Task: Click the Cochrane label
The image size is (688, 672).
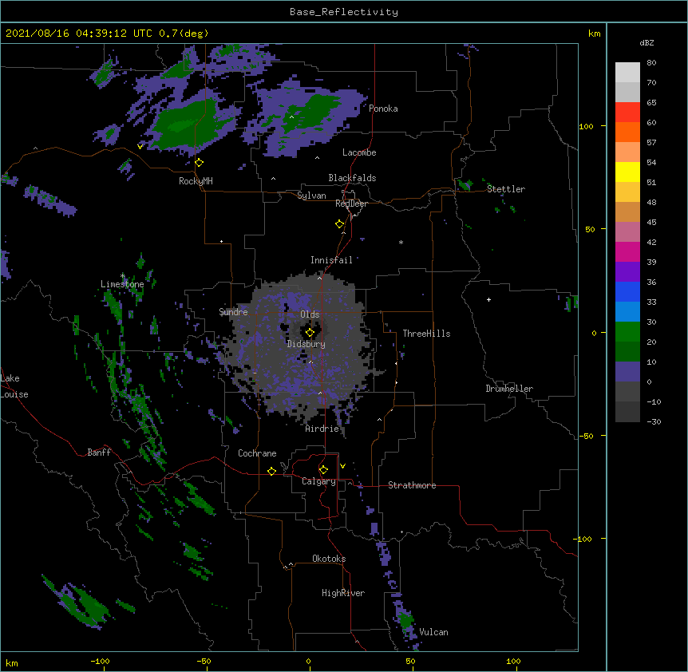Action: tap(257, 453)
